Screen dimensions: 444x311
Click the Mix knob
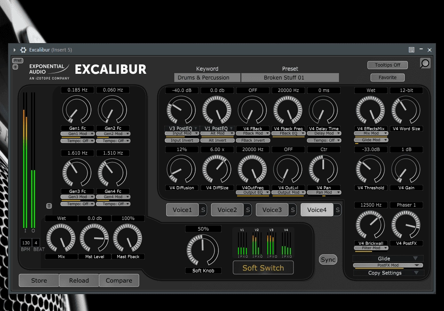[61, 238]
